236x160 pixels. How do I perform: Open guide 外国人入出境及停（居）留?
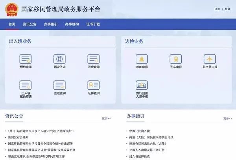pos(147,150)
